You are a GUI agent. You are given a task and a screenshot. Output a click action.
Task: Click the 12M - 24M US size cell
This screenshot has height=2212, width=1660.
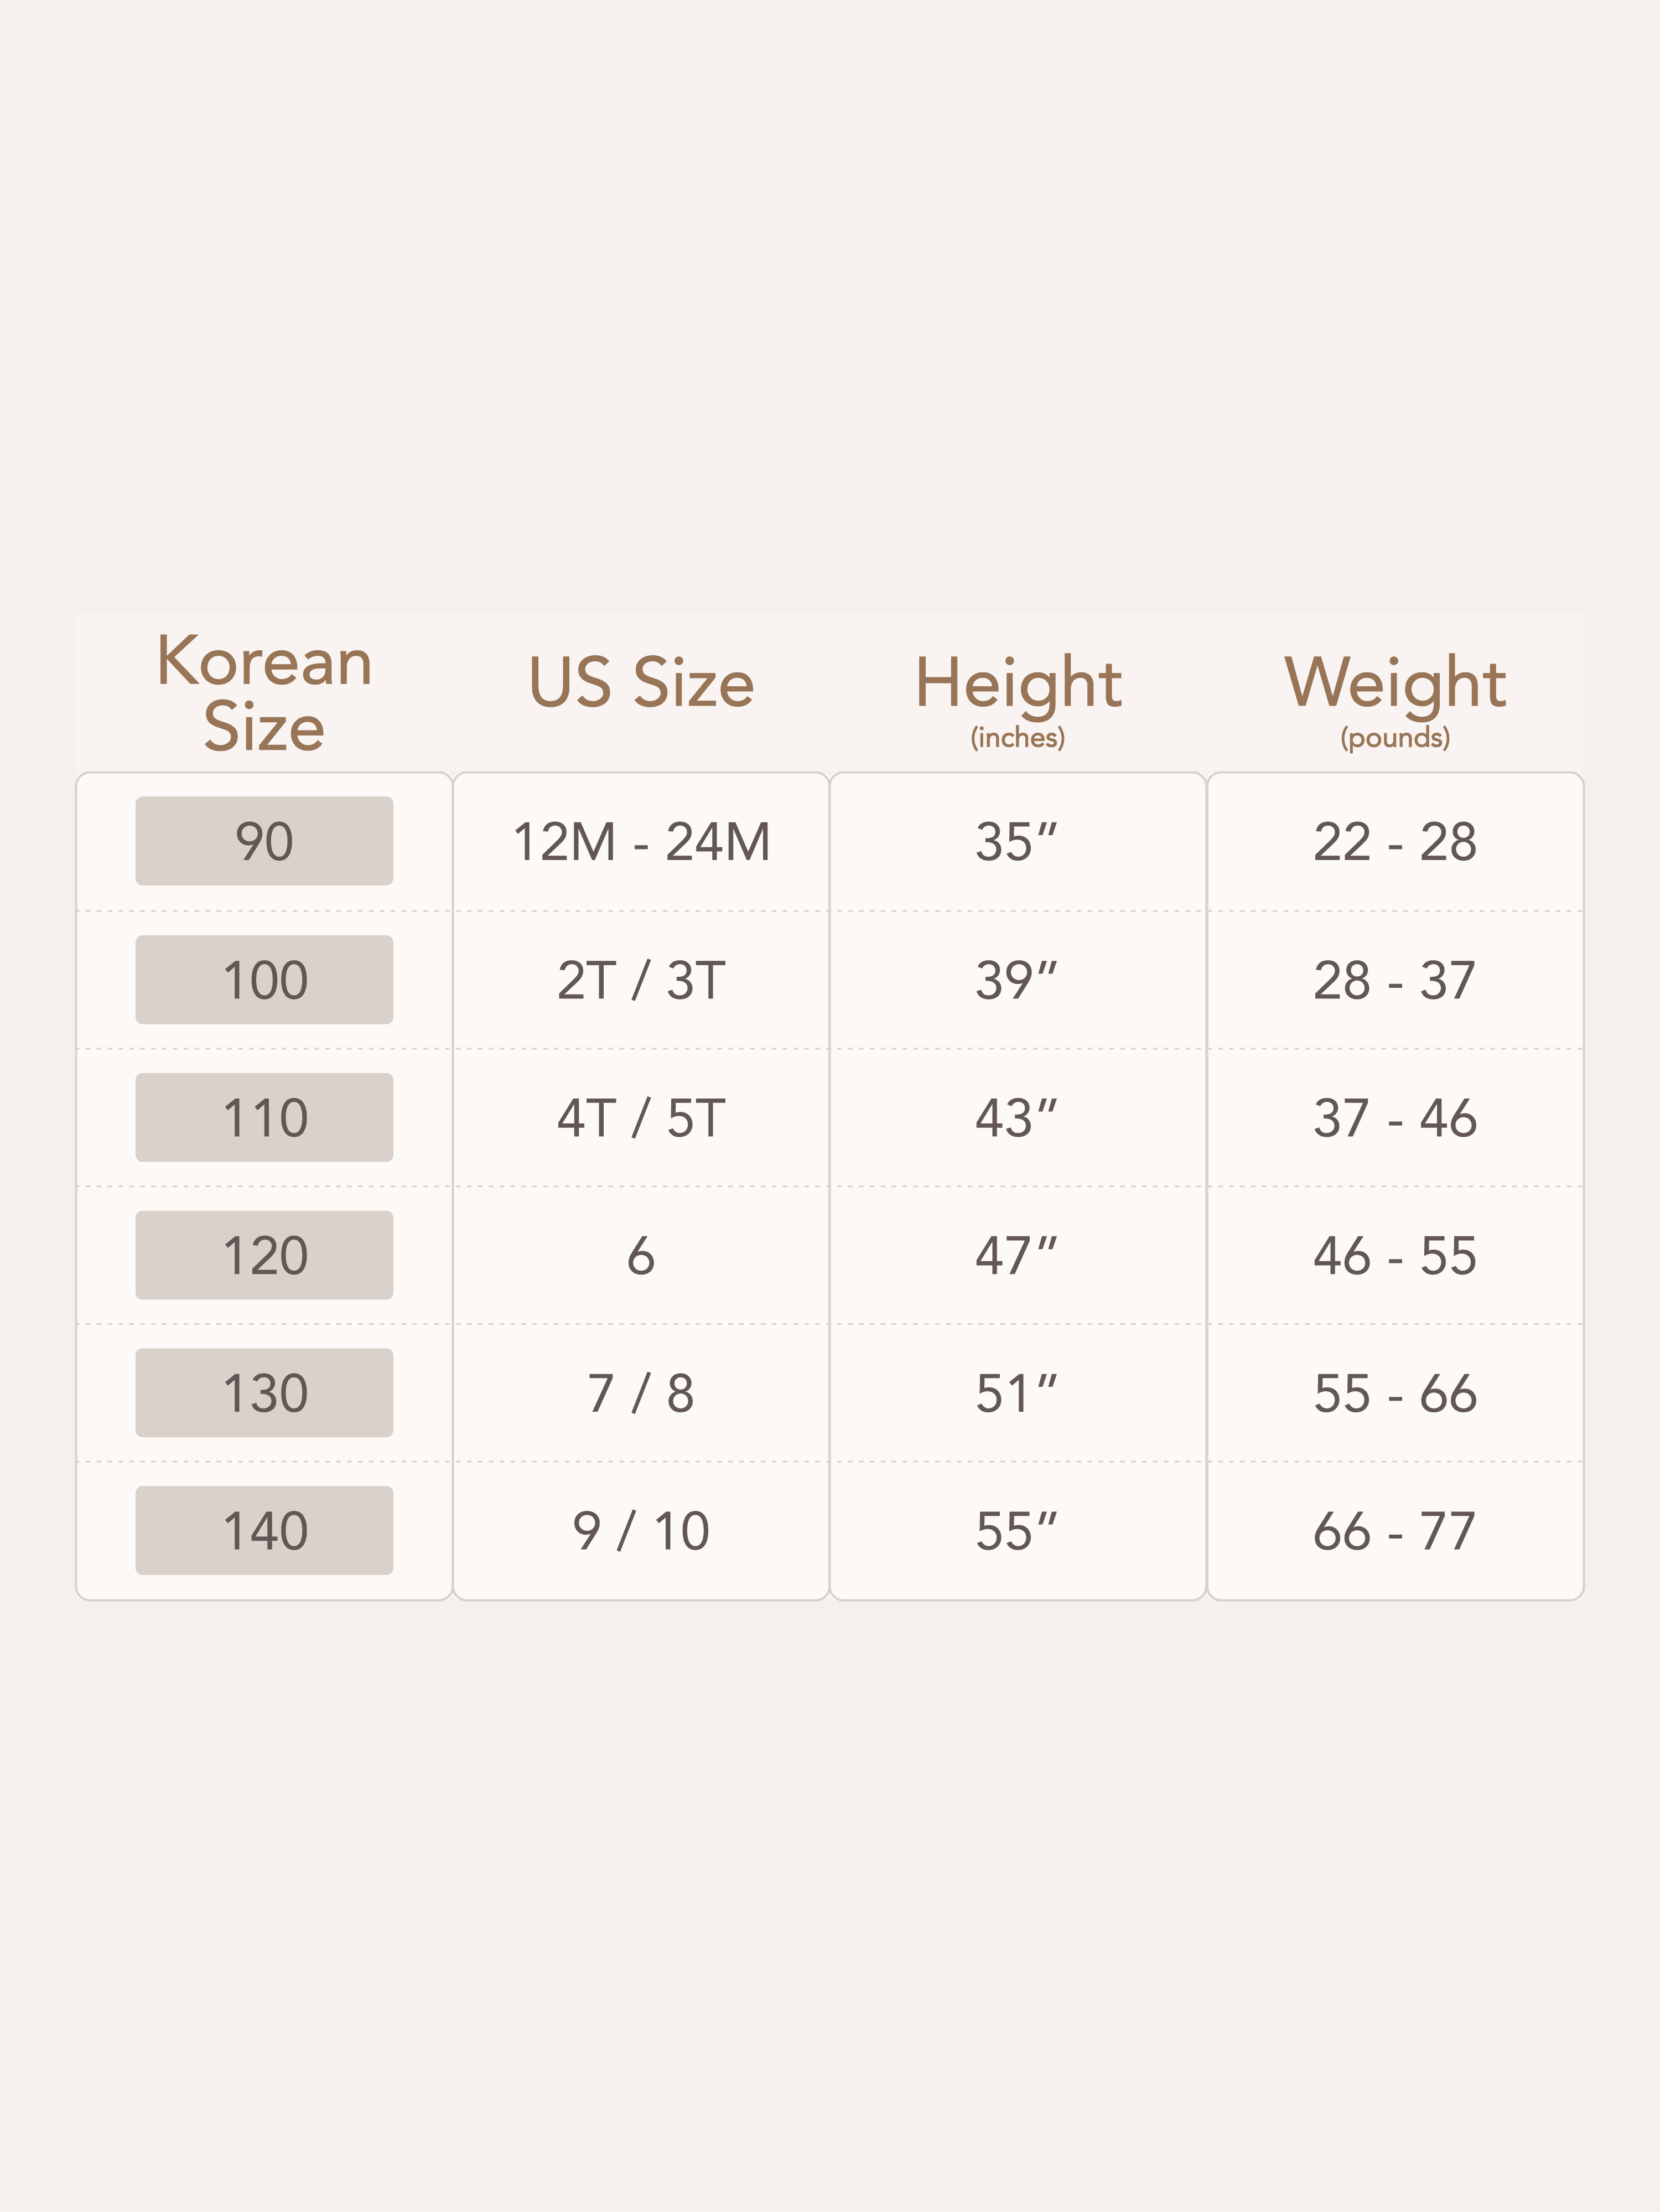[641, 842]
